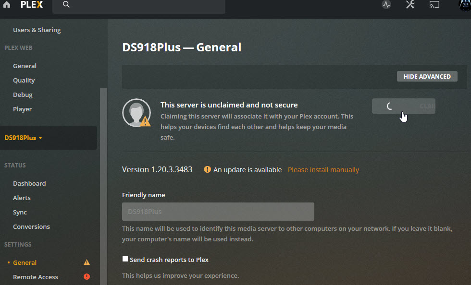Viewport: 471px width, 285px height.
Task: Click the unclaimed server user warning icon
Action: point(136,113)
